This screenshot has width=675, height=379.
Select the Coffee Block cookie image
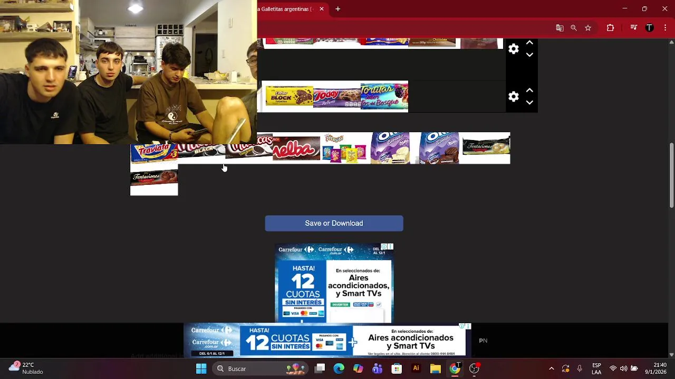tap(289, 96)
